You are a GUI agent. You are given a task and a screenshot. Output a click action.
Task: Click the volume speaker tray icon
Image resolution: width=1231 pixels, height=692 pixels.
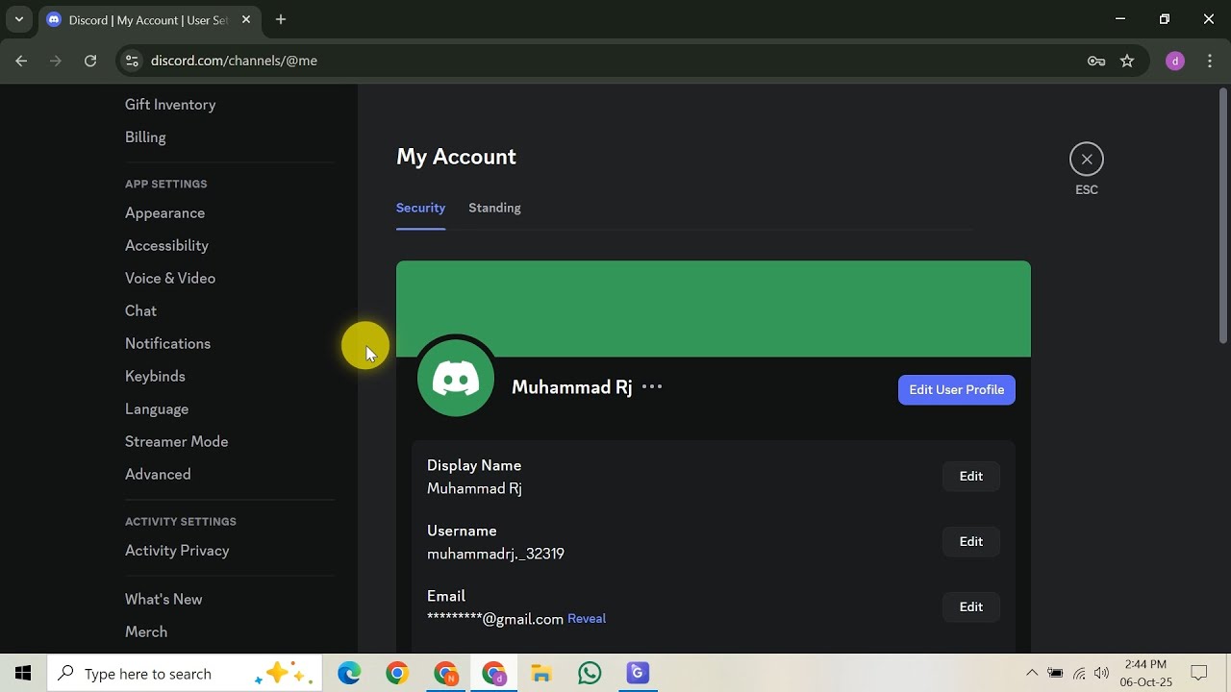tap(1101, 674)
